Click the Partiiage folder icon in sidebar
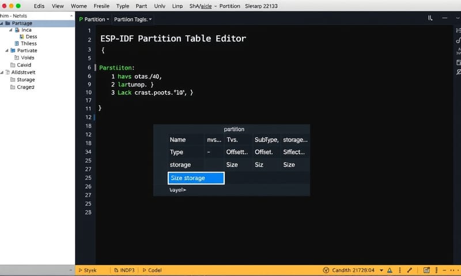 point(7,23)
